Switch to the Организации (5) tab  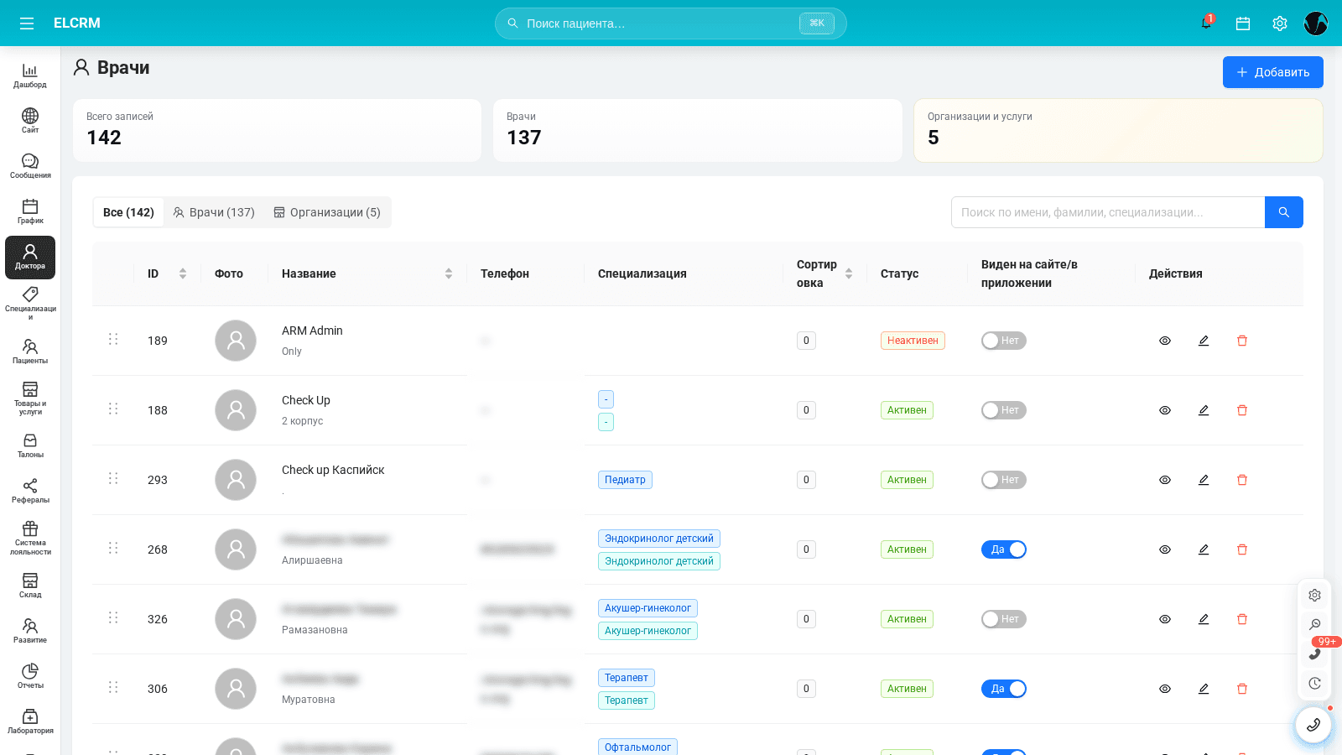click(327, 212)
